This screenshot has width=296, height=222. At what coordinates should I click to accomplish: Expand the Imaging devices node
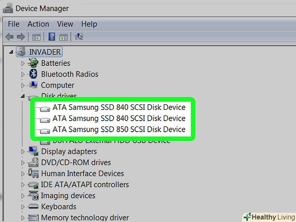[x=23, y=196]
